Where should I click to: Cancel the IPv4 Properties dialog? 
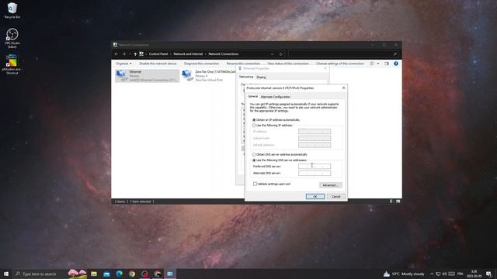(x=336, y=196)
